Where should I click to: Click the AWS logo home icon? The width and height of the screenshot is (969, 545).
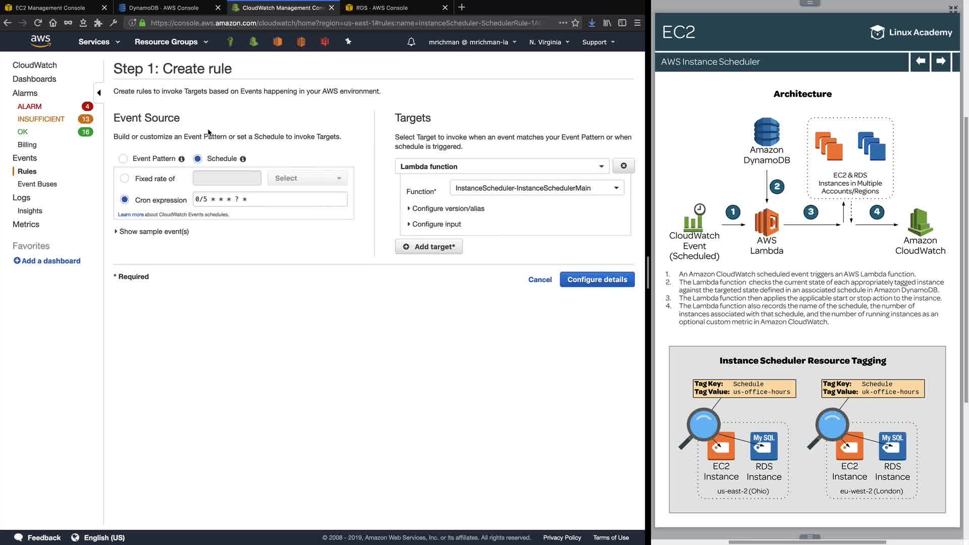(40, 41)
